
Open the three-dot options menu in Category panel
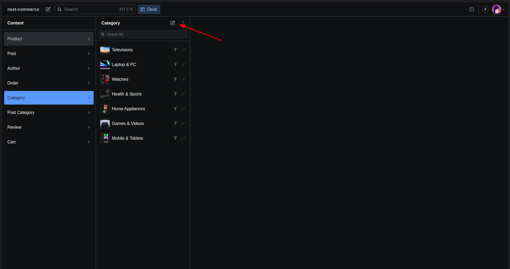click(x=183, y=23)
